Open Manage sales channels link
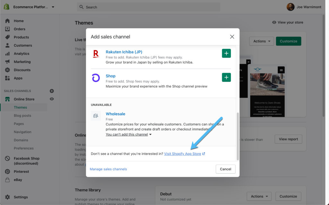Image resolution: width=329 pixels, height=205 pixels. pyautogui.click(x=108, y=169)
